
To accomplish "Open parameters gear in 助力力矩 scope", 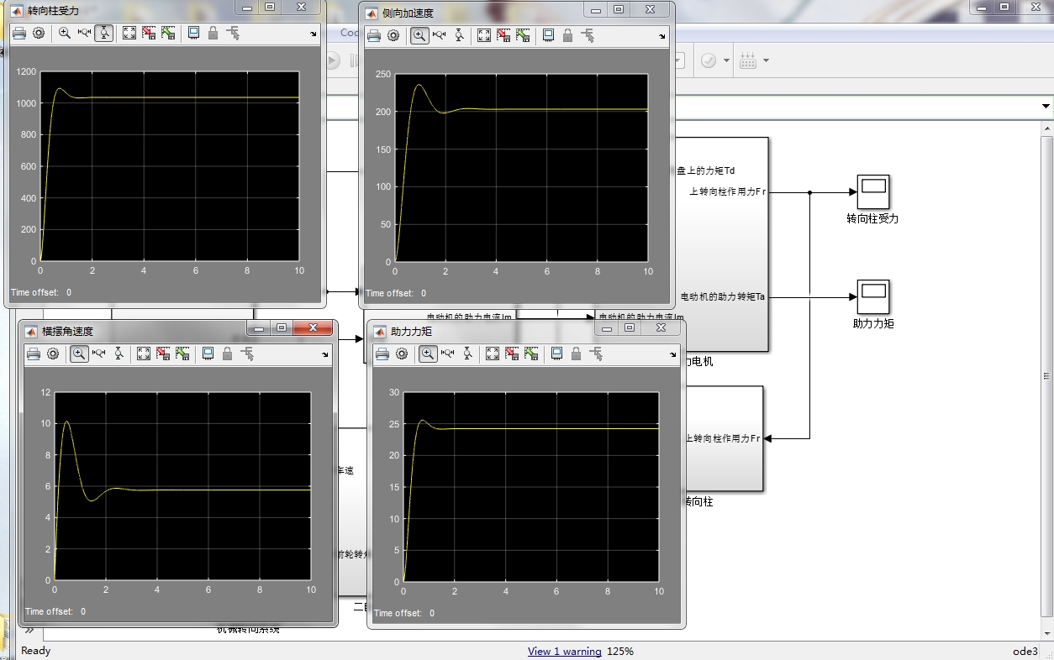I will click(402, 354).
